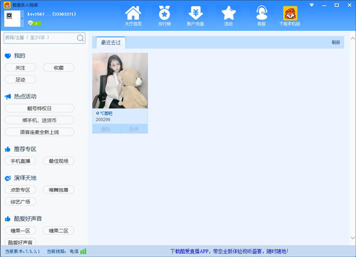356x257 pixels.
Task: Switch to the 最近去过 tab
Action: click(x=111, y=43)
